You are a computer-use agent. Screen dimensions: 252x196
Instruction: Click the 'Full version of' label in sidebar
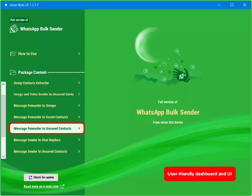tap(19, 20)
